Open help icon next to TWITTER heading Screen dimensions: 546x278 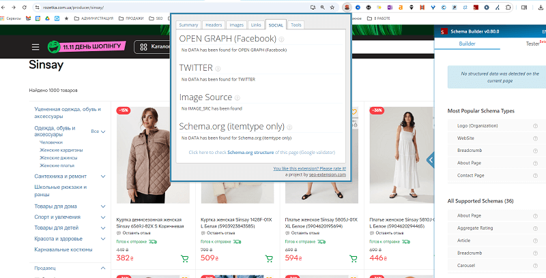click(x=218, y=69)
